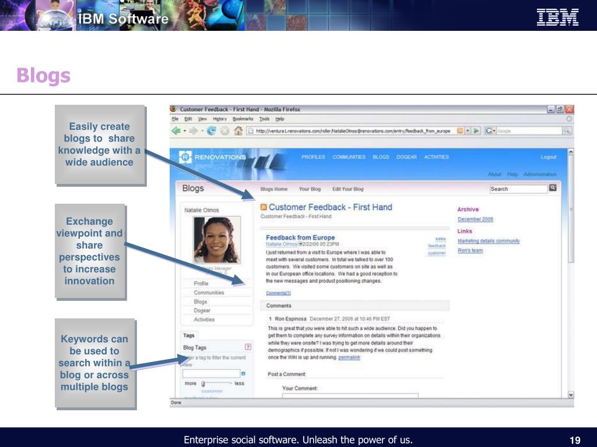Switch to the Blogs Home tab
Screen dimensions: 597x447
[274, 189]
